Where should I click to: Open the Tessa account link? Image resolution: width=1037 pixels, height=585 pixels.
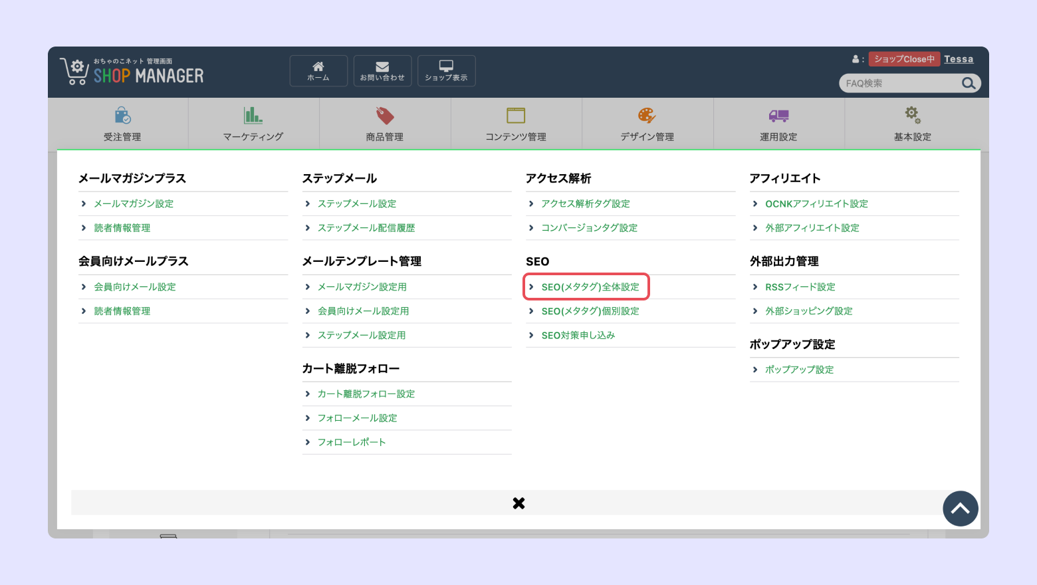[x=959, y=59]
